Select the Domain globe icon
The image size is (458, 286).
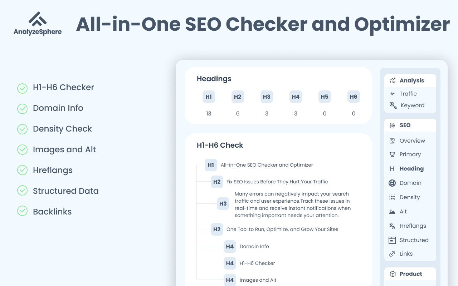coord(393,183)
